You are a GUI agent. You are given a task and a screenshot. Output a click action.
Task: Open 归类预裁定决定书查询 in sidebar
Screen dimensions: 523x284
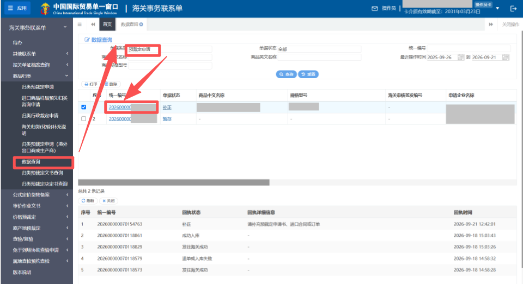45,184
